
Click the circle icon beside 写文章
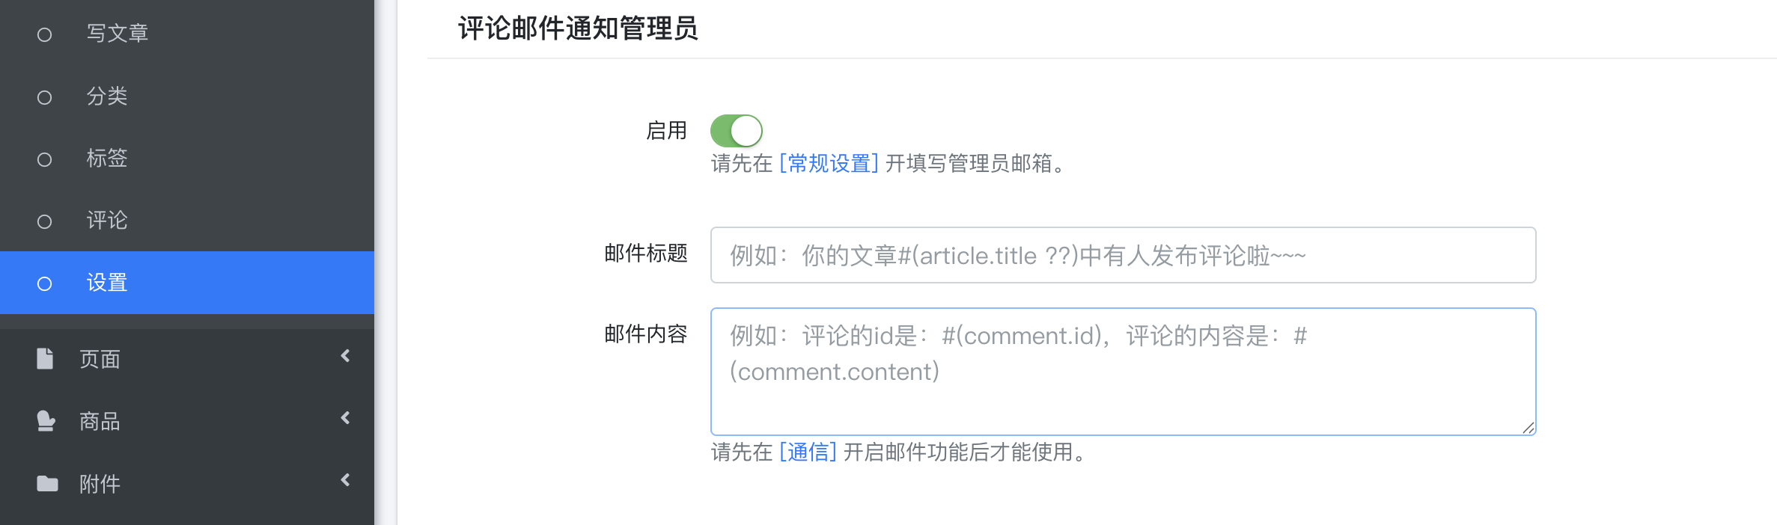pos(44,34)
